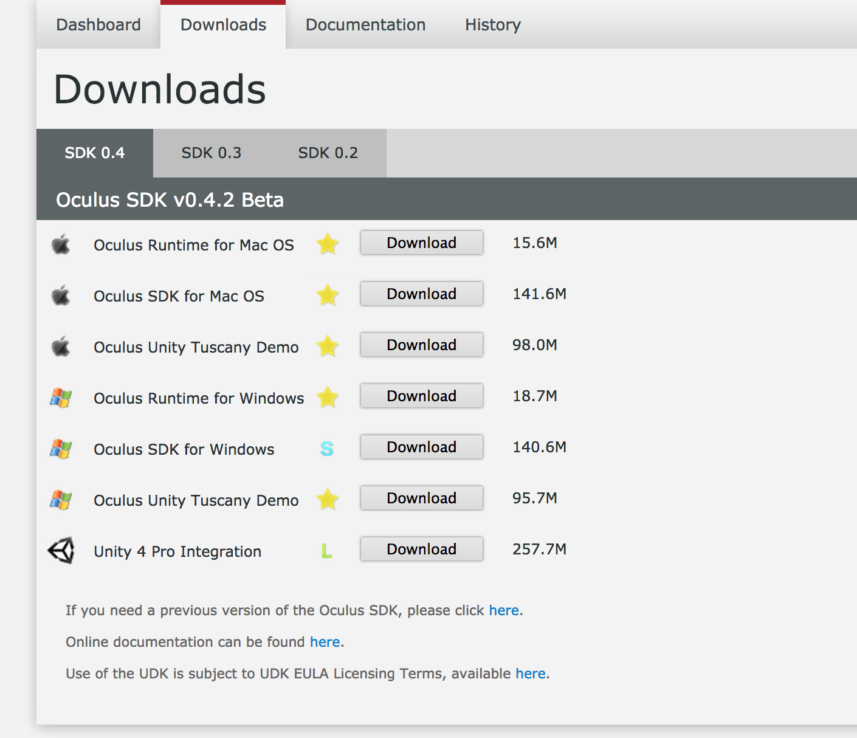Click star icon for Oculus Runtime for Windows

(328, 398)
